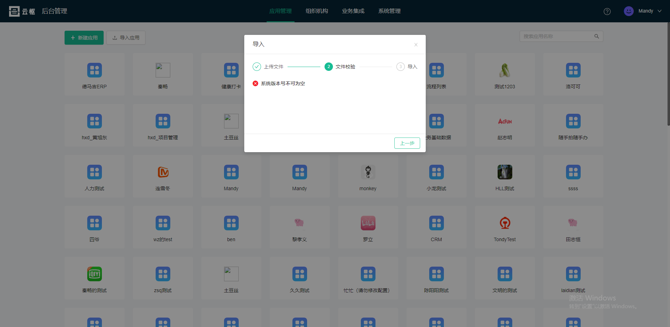Screen dimensions: 670x327
Task: Open the 流程列表 app icon
Action: click(437, 70)
